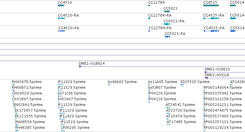Select the bs46b03.5prime EST glyph
Image resolution: width=245 pixels, height=132 pixels.
tap(109, 85)
